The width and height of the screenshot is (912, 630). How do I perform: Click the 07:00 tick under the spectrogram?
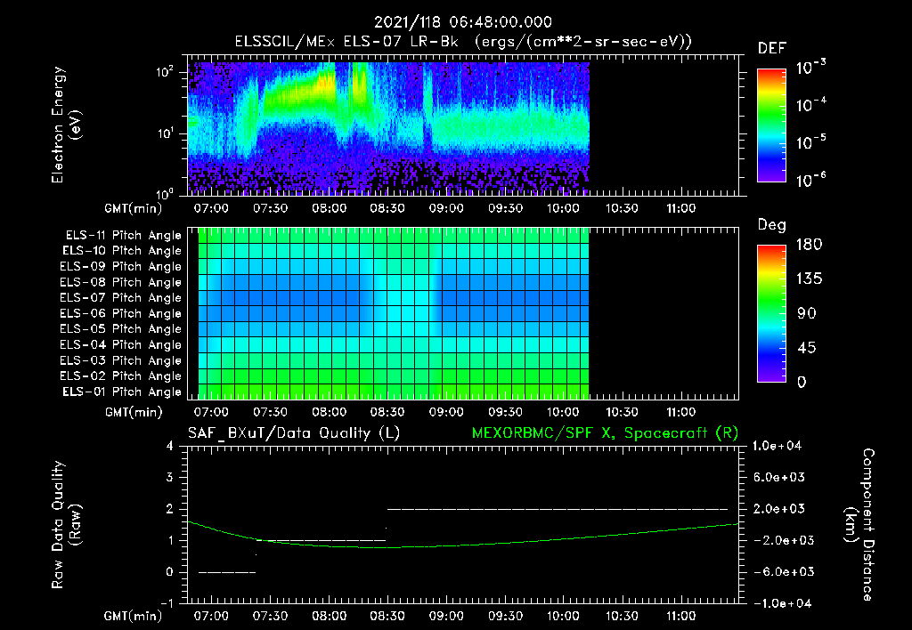[211, 208]
